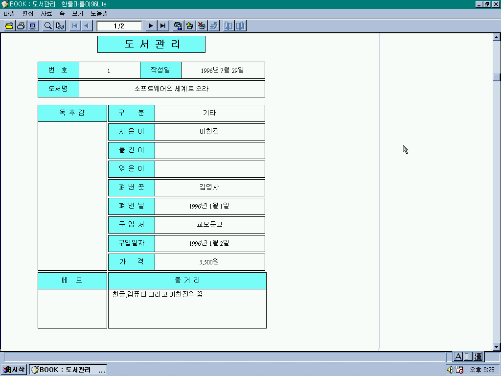Click the 번호 value cell showing 1
The height and width of the screenshot is (376, 501).
click(x=109, y=70)
